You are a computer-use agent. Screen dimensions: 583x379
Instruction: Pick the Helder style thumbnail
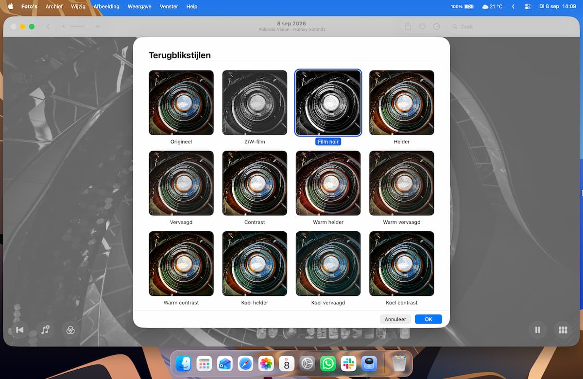[x=402, y=103]
